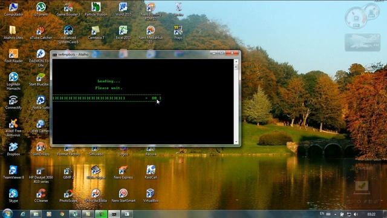
Task: Click the volume speaker tray icon
Action: 356,214
